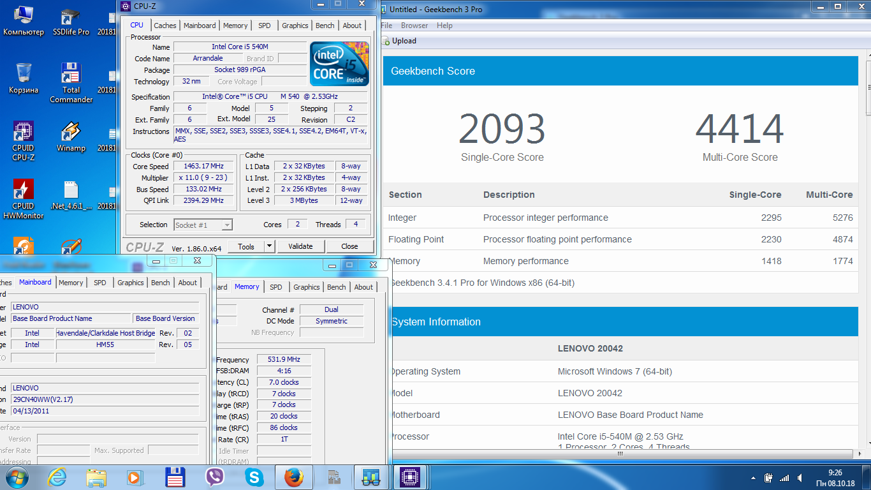The width and height of the screenshot is (871, 490).
Task: Switch to Bench tab in Memory window
Action: [x=337, y=287]
